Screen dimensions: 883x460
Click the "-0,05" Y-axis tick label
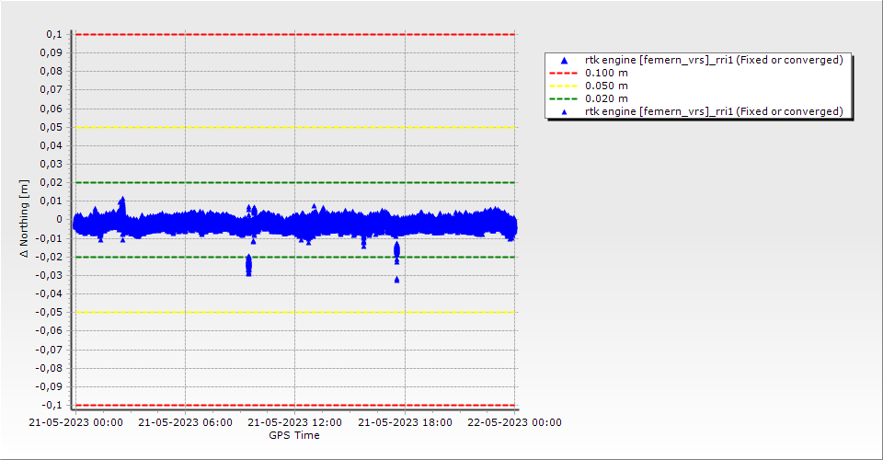tap(49, 312)
